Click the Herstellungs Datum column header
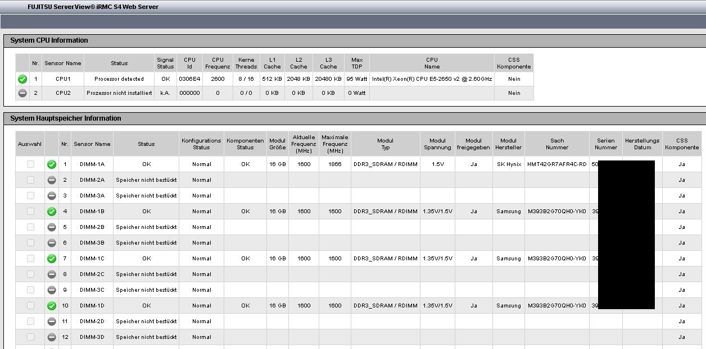Screen dimensions: 706x349 642,144
